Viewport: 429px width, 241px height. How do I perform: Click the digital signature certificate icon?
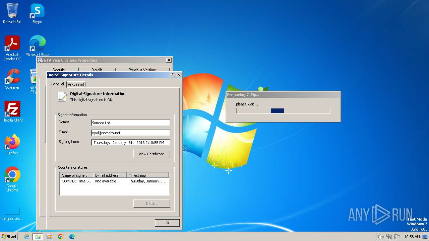tap(62, 97)
